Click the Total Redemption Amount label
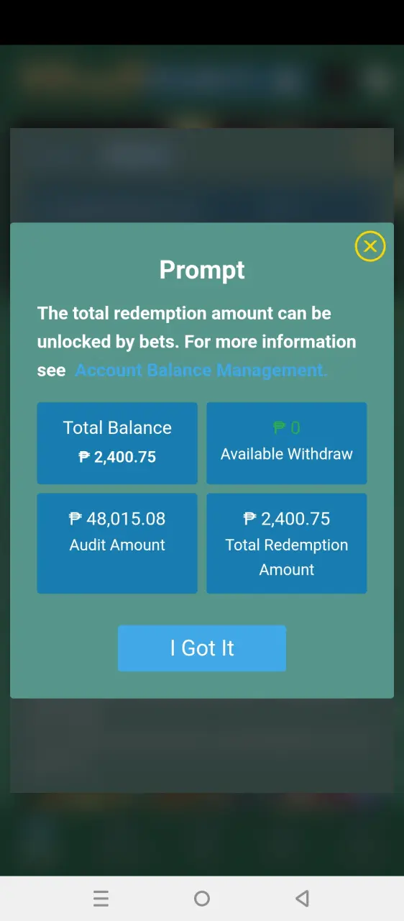The image size is (404, 921). (x=287, y=557)
